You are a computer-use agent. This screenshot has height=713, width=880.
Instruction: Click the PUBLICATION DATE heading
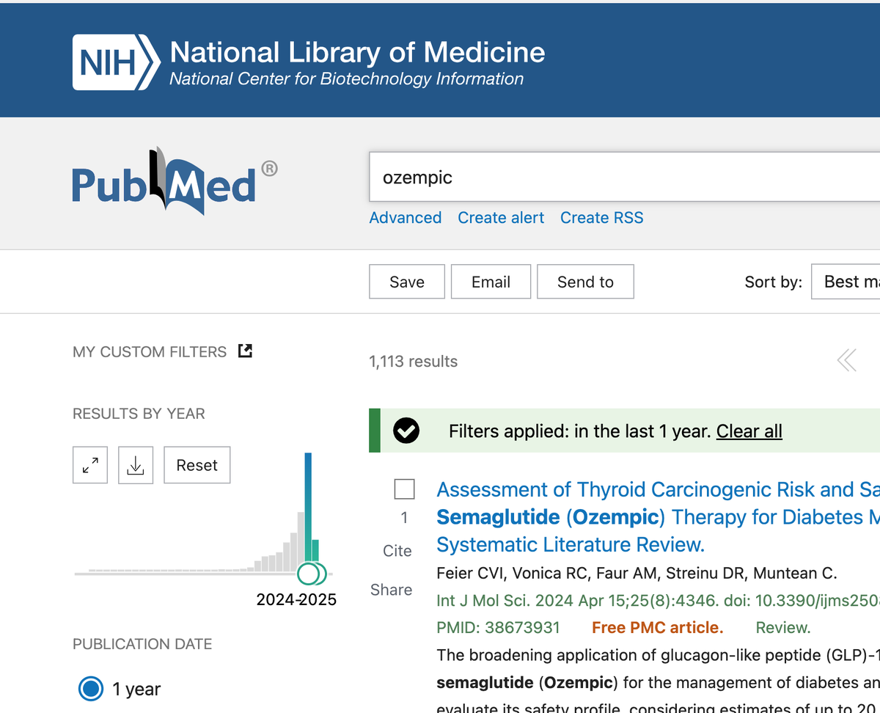point(142,644)
